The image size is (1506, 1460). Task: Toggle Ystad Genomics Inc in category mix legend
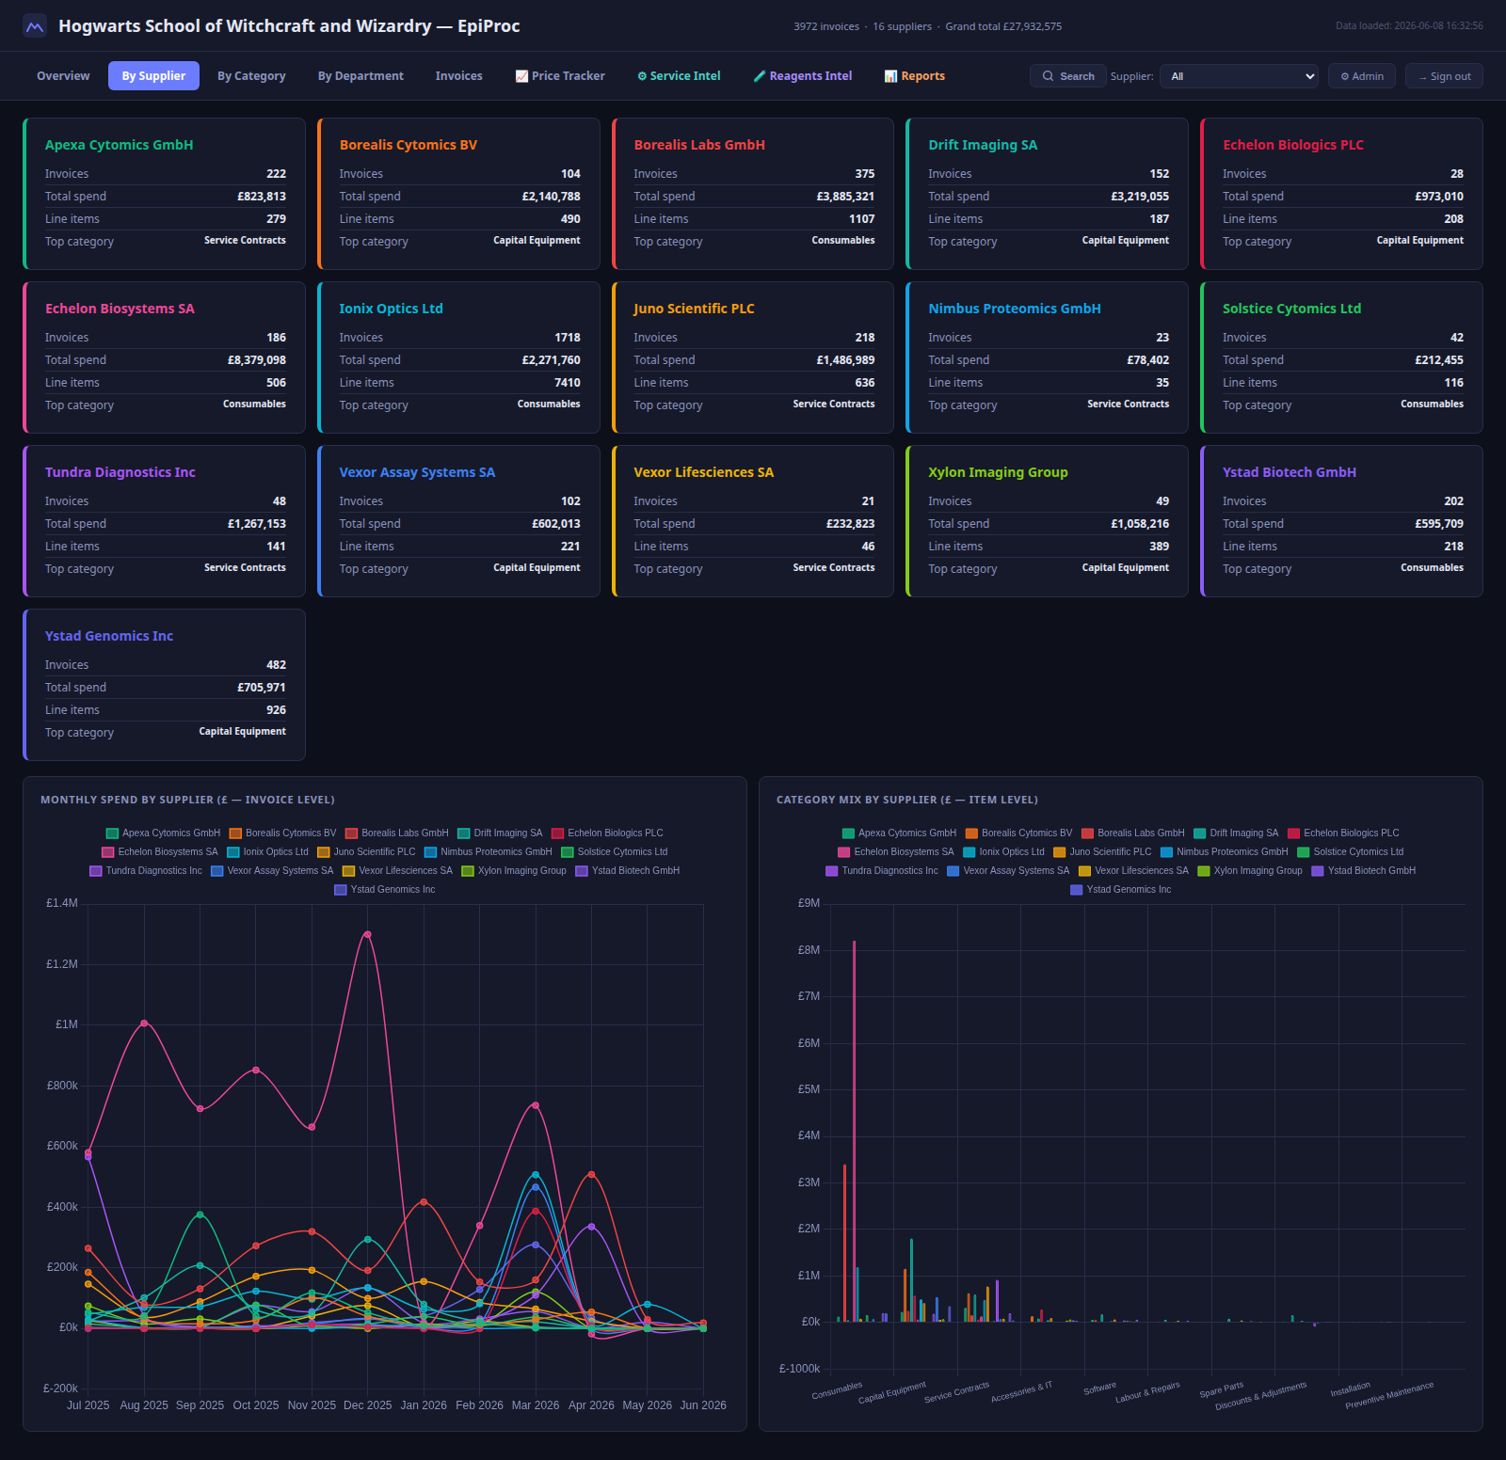(1121, 890)
